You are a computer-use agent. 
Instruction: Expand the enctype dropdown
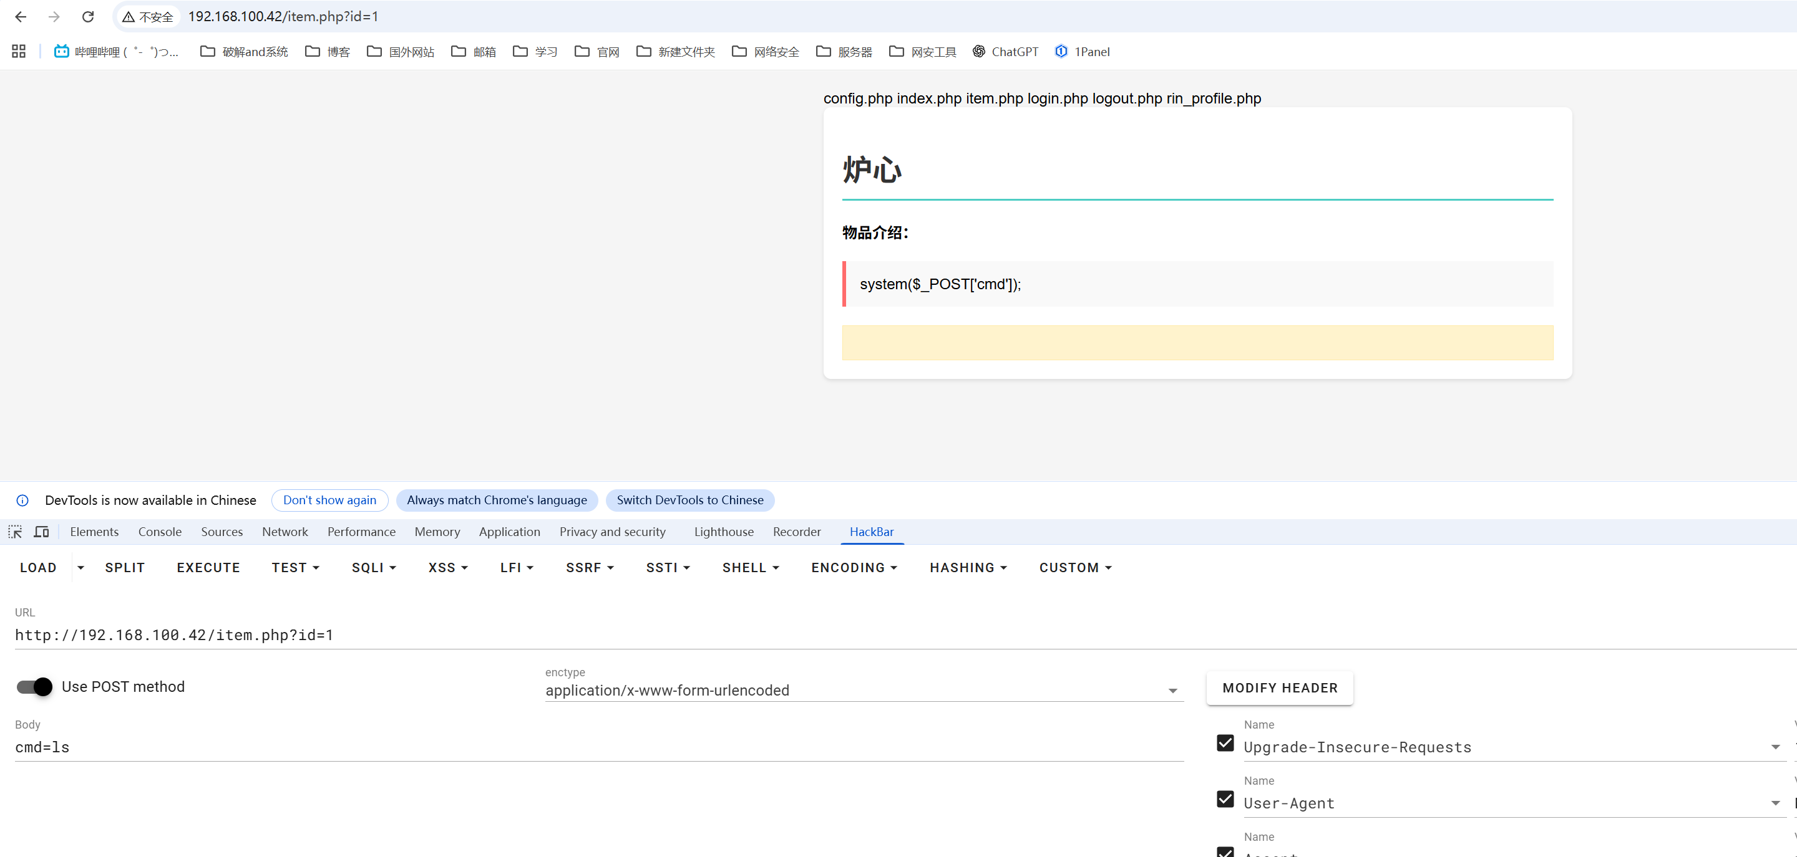point(1172,691)
